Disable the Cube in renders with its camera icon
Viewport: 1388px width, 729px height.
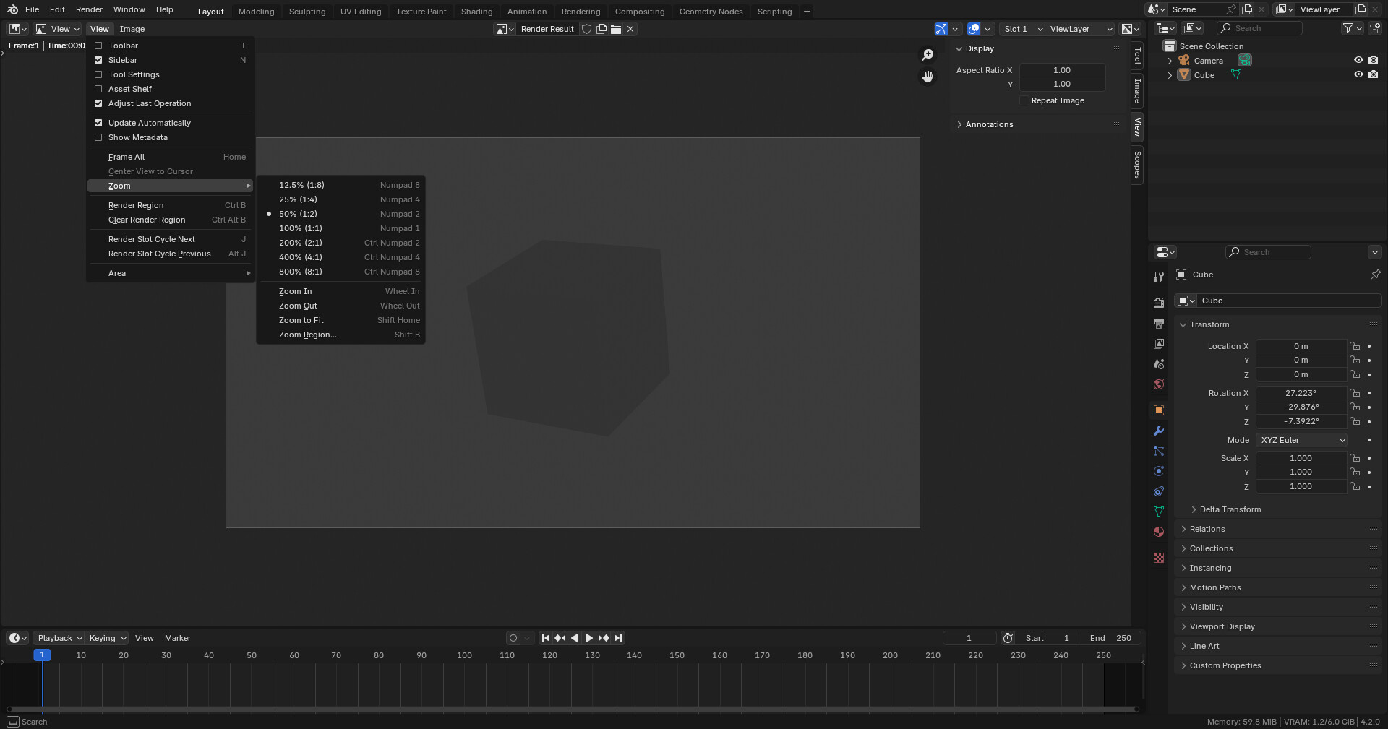[x=1373, y=74]
